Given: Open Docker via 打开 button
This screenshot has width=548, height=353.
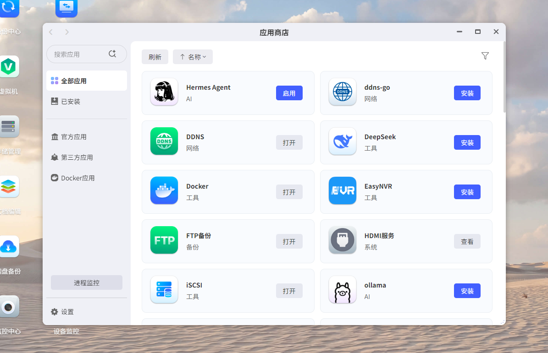Looking at the screenshot, I should (289, 192).
